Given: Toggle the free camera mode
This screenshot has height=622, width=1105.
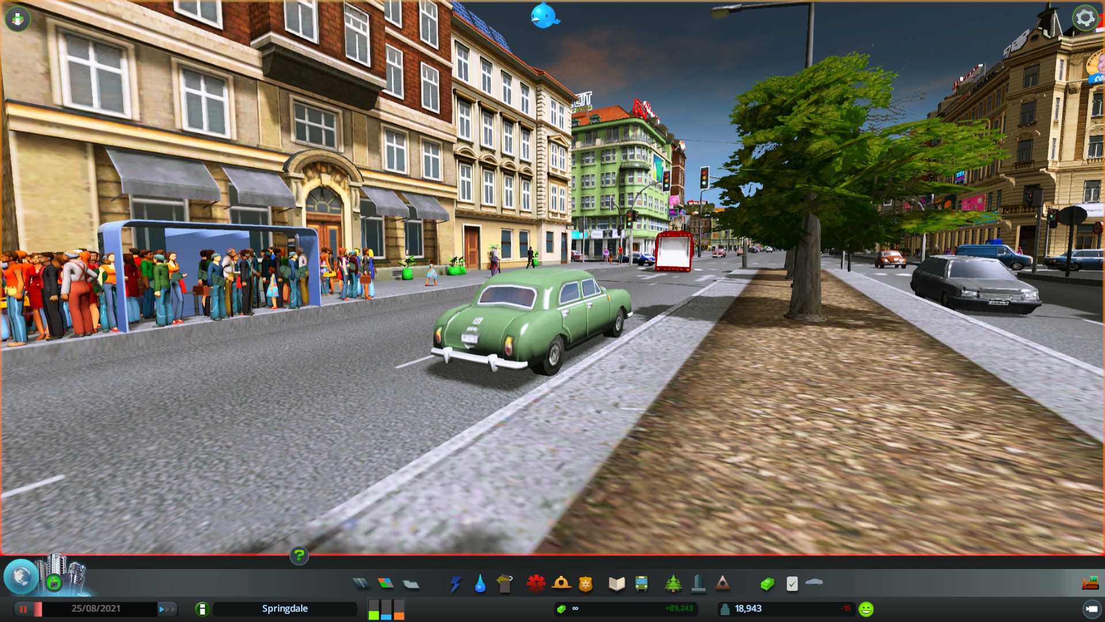Looking at the screenshot, I should point(1091,609).
